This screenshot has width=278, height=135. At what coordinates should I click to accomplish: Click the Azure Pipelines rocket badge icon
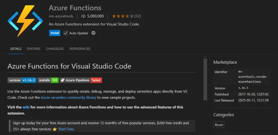[63, 80]
